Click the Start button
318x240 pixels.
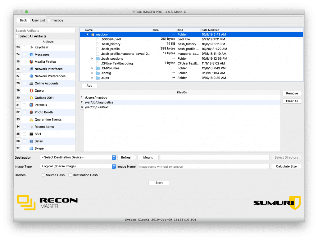pyautogui.click(x=159, y=183)
